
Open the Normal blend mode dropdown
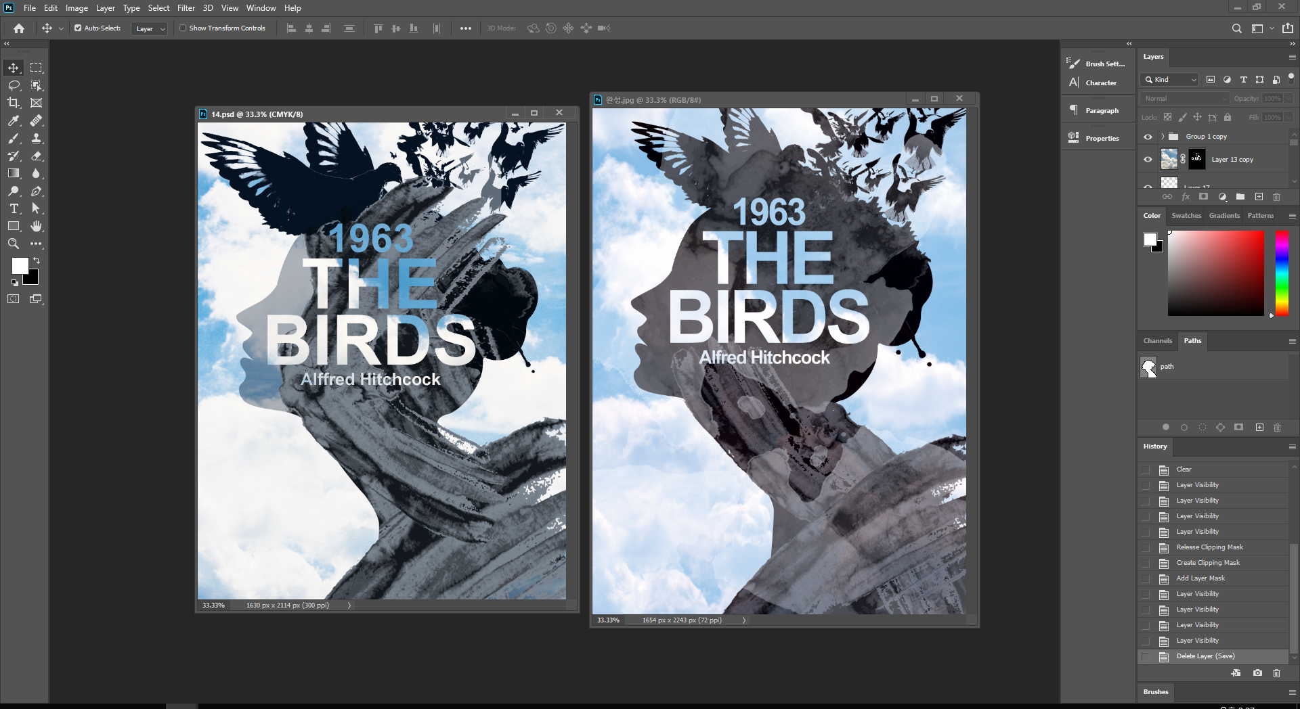coord(1185,99)
